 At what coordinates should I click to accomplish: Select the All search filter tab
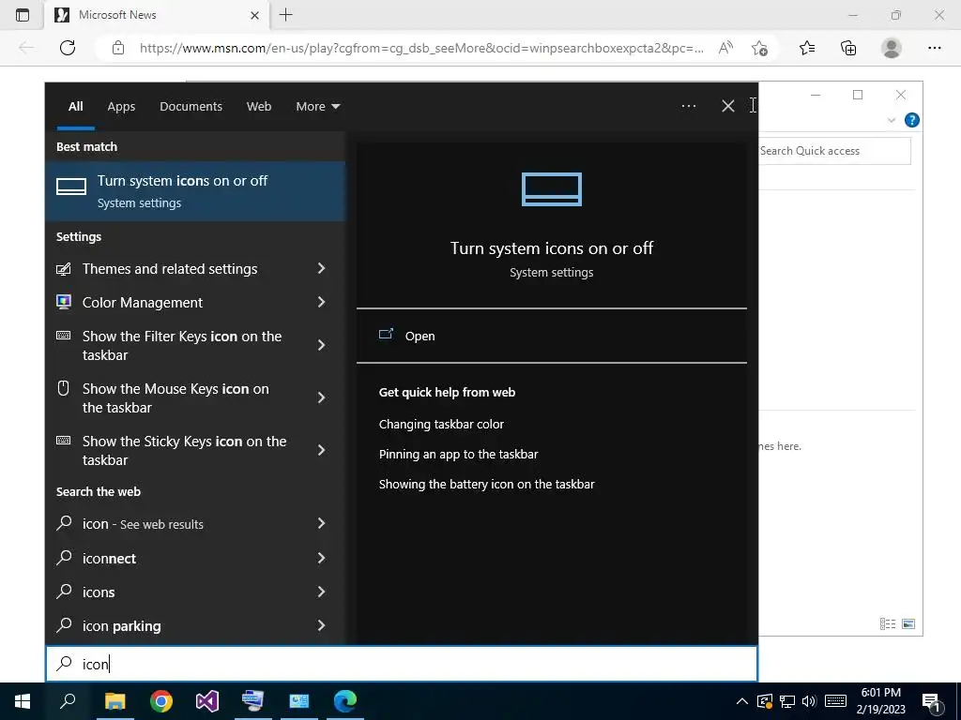pyautogui.click(x=75, y=107)
